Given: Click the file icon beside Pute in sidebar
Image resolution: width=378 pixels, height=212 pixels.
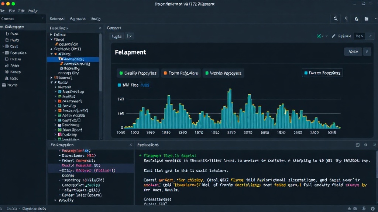Looking at the screenshot, I should pos(7,33).
